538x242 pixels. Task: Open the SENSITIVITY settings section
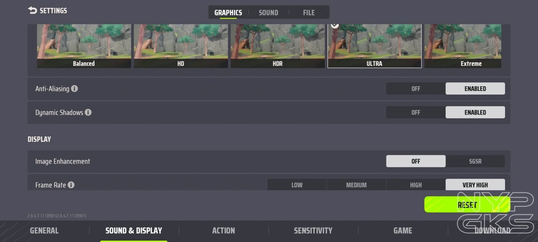click(313, 231)
